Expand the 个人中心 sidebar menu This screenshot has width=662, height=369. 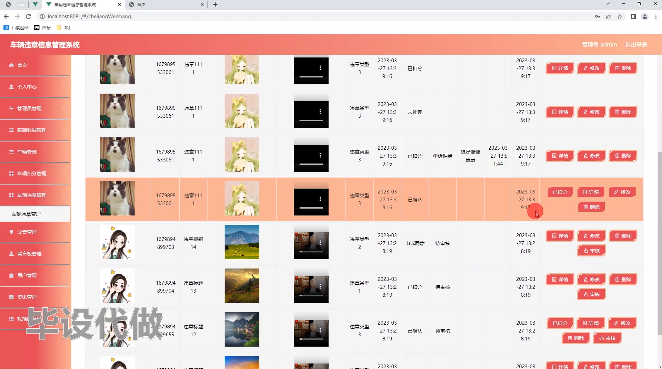click(x=35, y=87)
